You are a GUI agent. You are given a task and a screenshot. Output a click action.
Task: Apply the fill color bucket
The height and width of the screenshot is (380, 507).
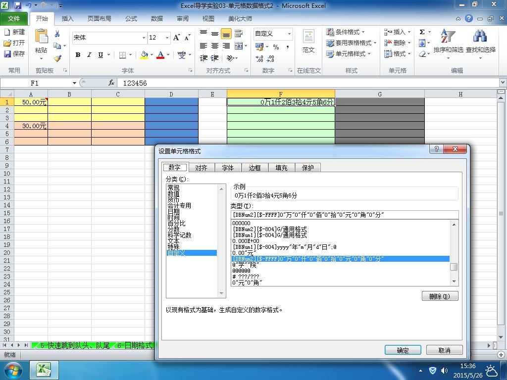(x=144, y=55)
